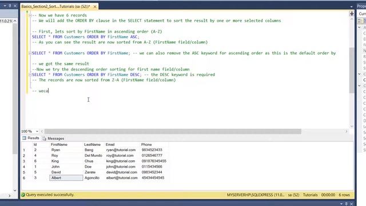Select the 'Ryan' FirstName cell
This screenshot has width=366, height=206.
pos(66,150)
